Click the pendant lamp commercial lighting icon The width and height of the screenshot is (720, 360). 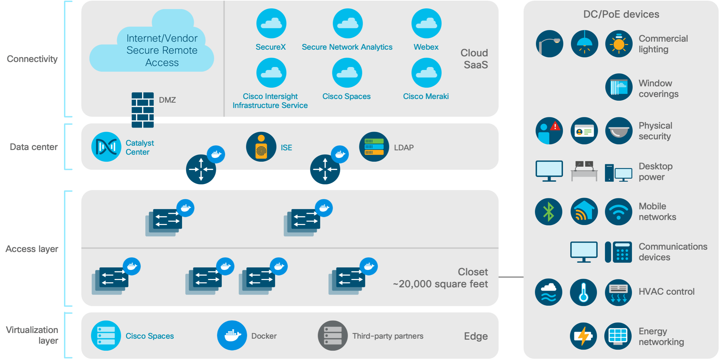coord(584,44)
